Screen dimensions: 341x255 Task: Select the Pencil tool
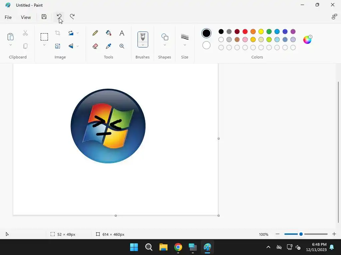pos(95,33)
